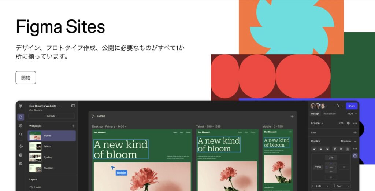Image resolution: width=375 pixels, height=191 pixels.
Task: Click Gallery nav link in desktop preview
Action: point(175,132)
